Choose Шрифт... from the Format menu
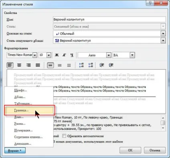 click(x=29, y=90)
